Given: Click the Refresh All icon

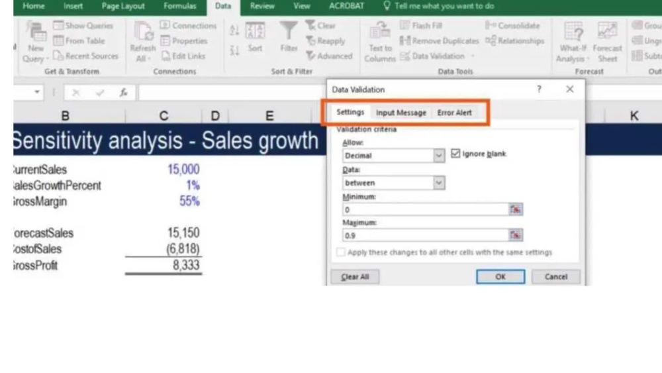Looking at the screenshot, I should 143,41.
